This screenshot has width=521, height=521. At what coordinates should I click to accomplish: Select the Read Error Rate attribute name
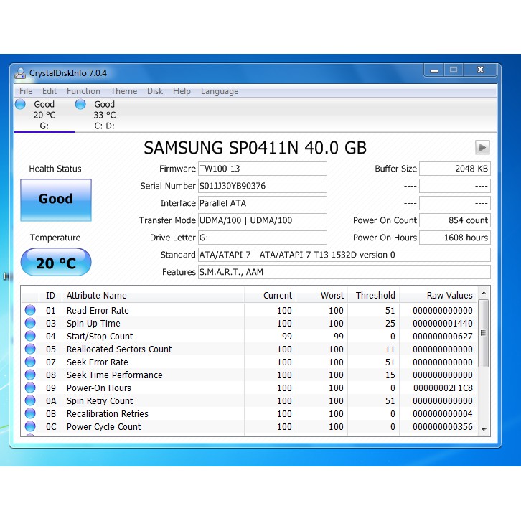coord(98,310)
